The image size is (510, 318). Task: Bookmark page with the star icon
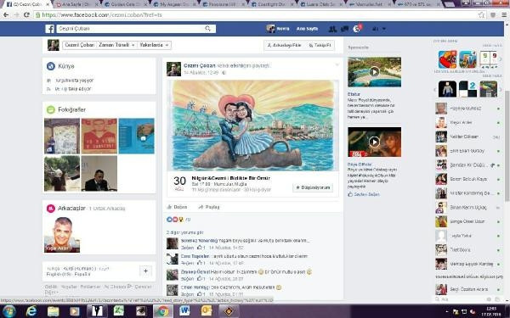point(481,15)
